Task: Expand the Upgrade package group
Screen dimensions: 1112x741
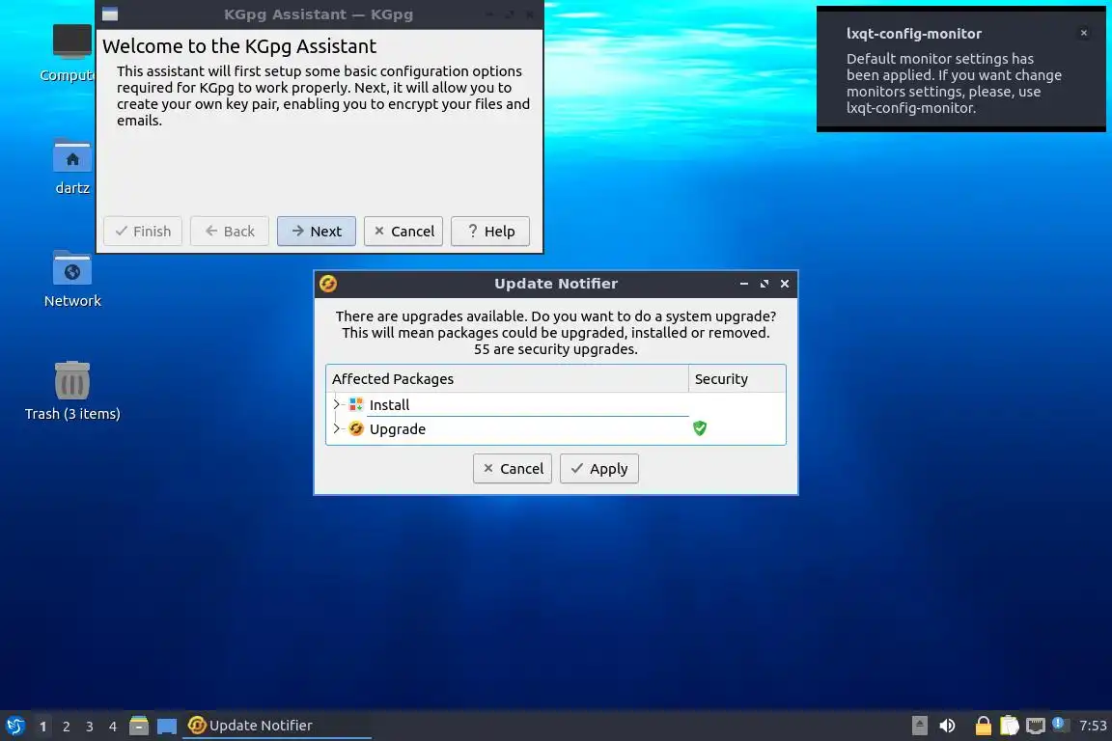Action: point(337,428)
